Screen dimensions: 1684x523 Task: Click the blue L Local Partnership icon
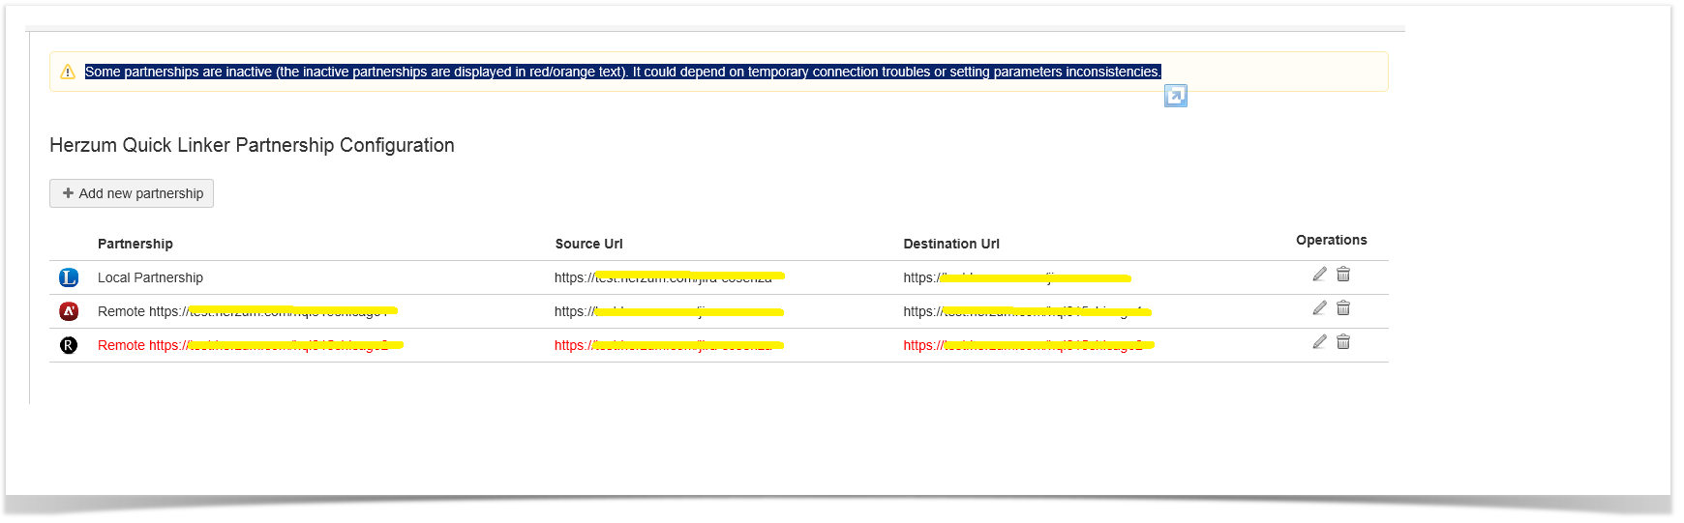(69, 278)
